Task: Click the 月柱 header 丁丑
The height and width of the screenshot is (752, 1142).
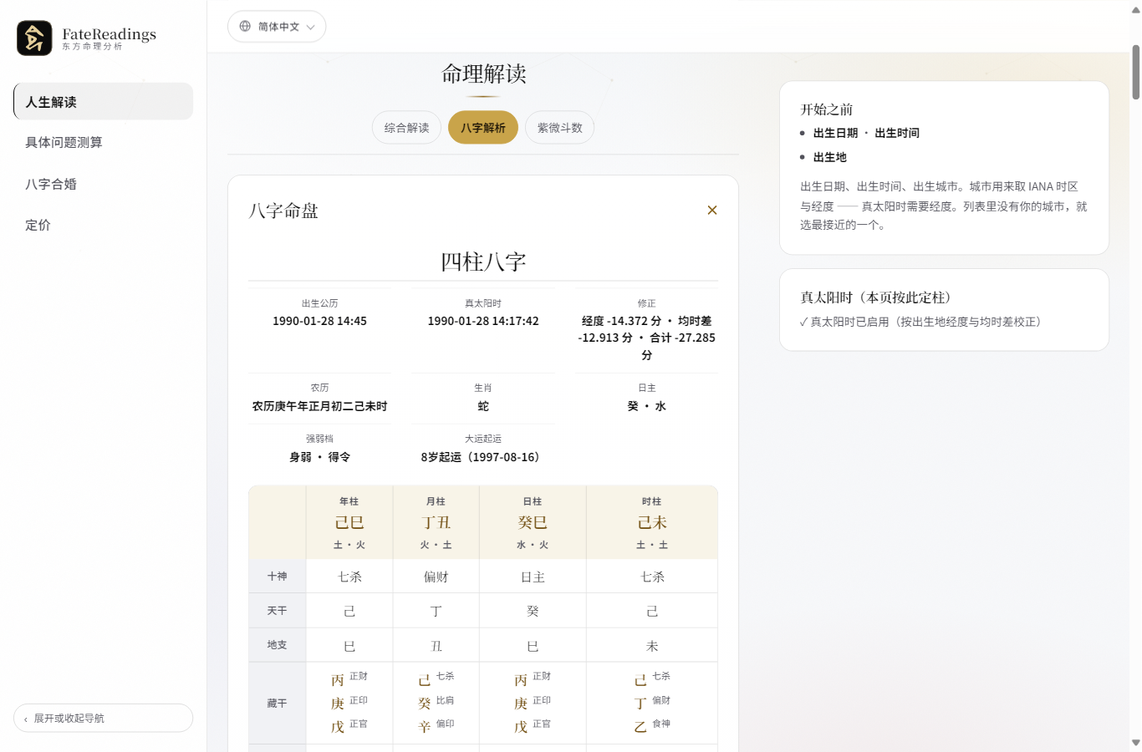Action: click(x=436, y=522)
